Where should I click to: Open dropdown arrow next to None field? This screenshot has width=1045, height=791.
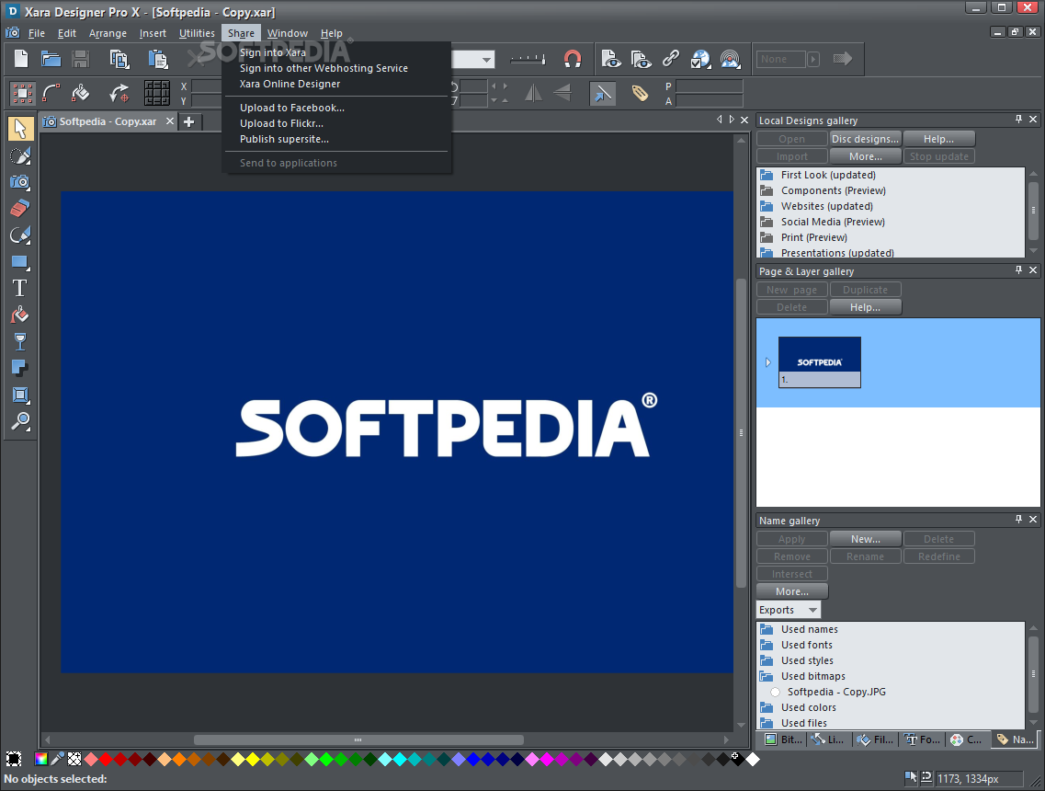point(813,60)
